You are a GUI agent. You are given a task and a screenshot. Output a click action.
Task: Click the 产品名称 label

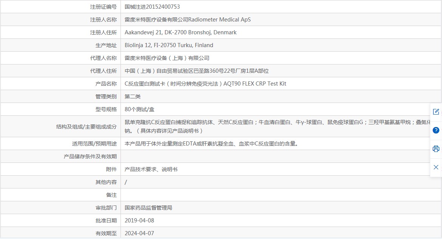click(x=106, y=84)
